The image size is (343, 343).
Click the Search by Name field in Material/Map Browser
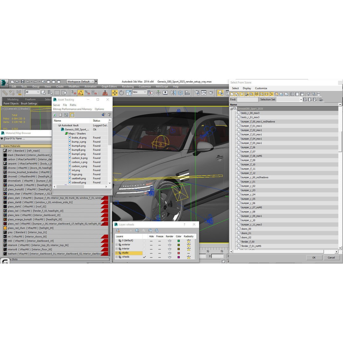tap(28, 139)
